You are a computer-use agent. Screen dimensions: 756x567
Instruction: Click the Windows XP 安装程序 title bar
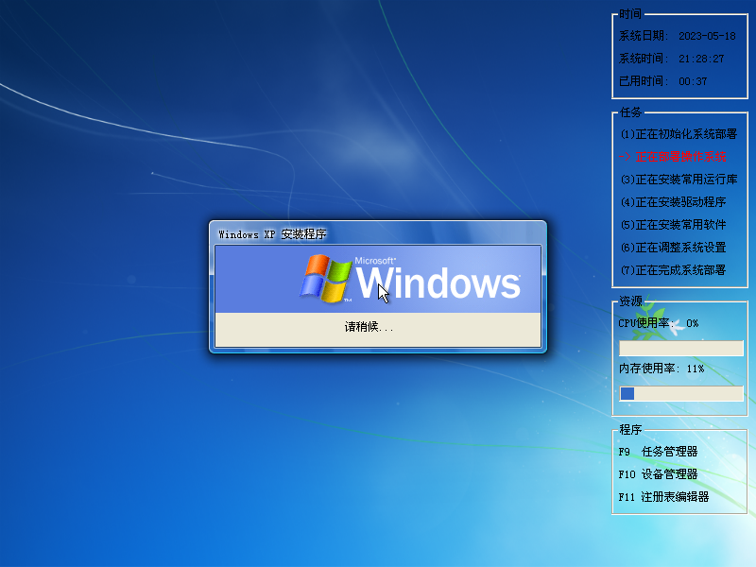tap(378, 234)
